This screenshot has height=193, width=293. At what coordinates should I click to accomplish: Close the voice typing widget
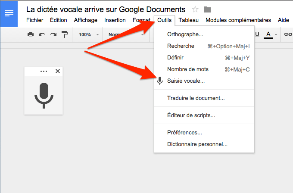58,71
